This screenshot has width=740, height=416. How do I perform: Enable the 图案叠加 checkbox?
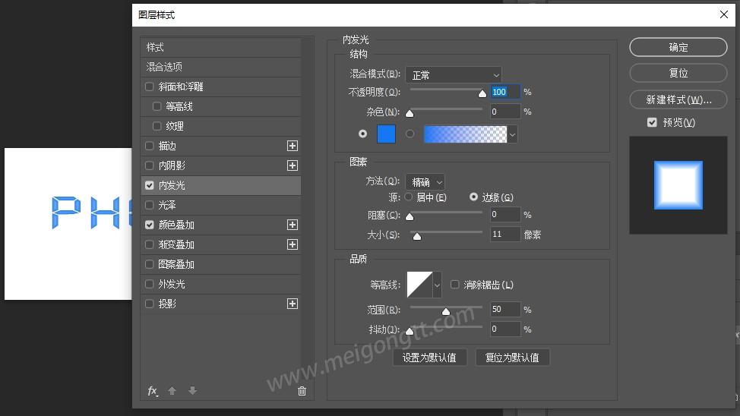point(150,264)
